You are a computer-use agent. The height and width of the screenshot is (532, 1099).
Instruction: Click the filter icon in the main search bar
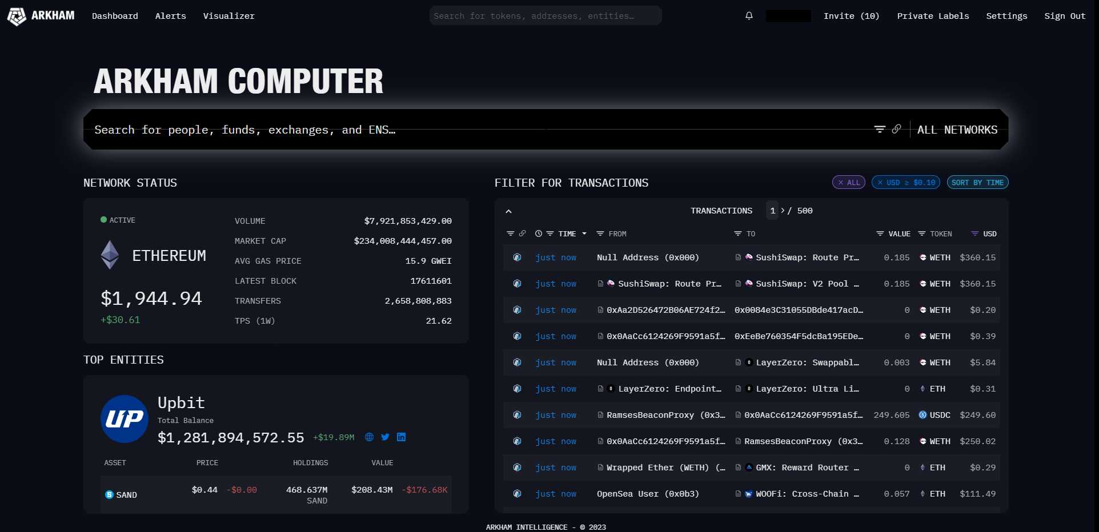pyautogui.click(x=880, y=130)
